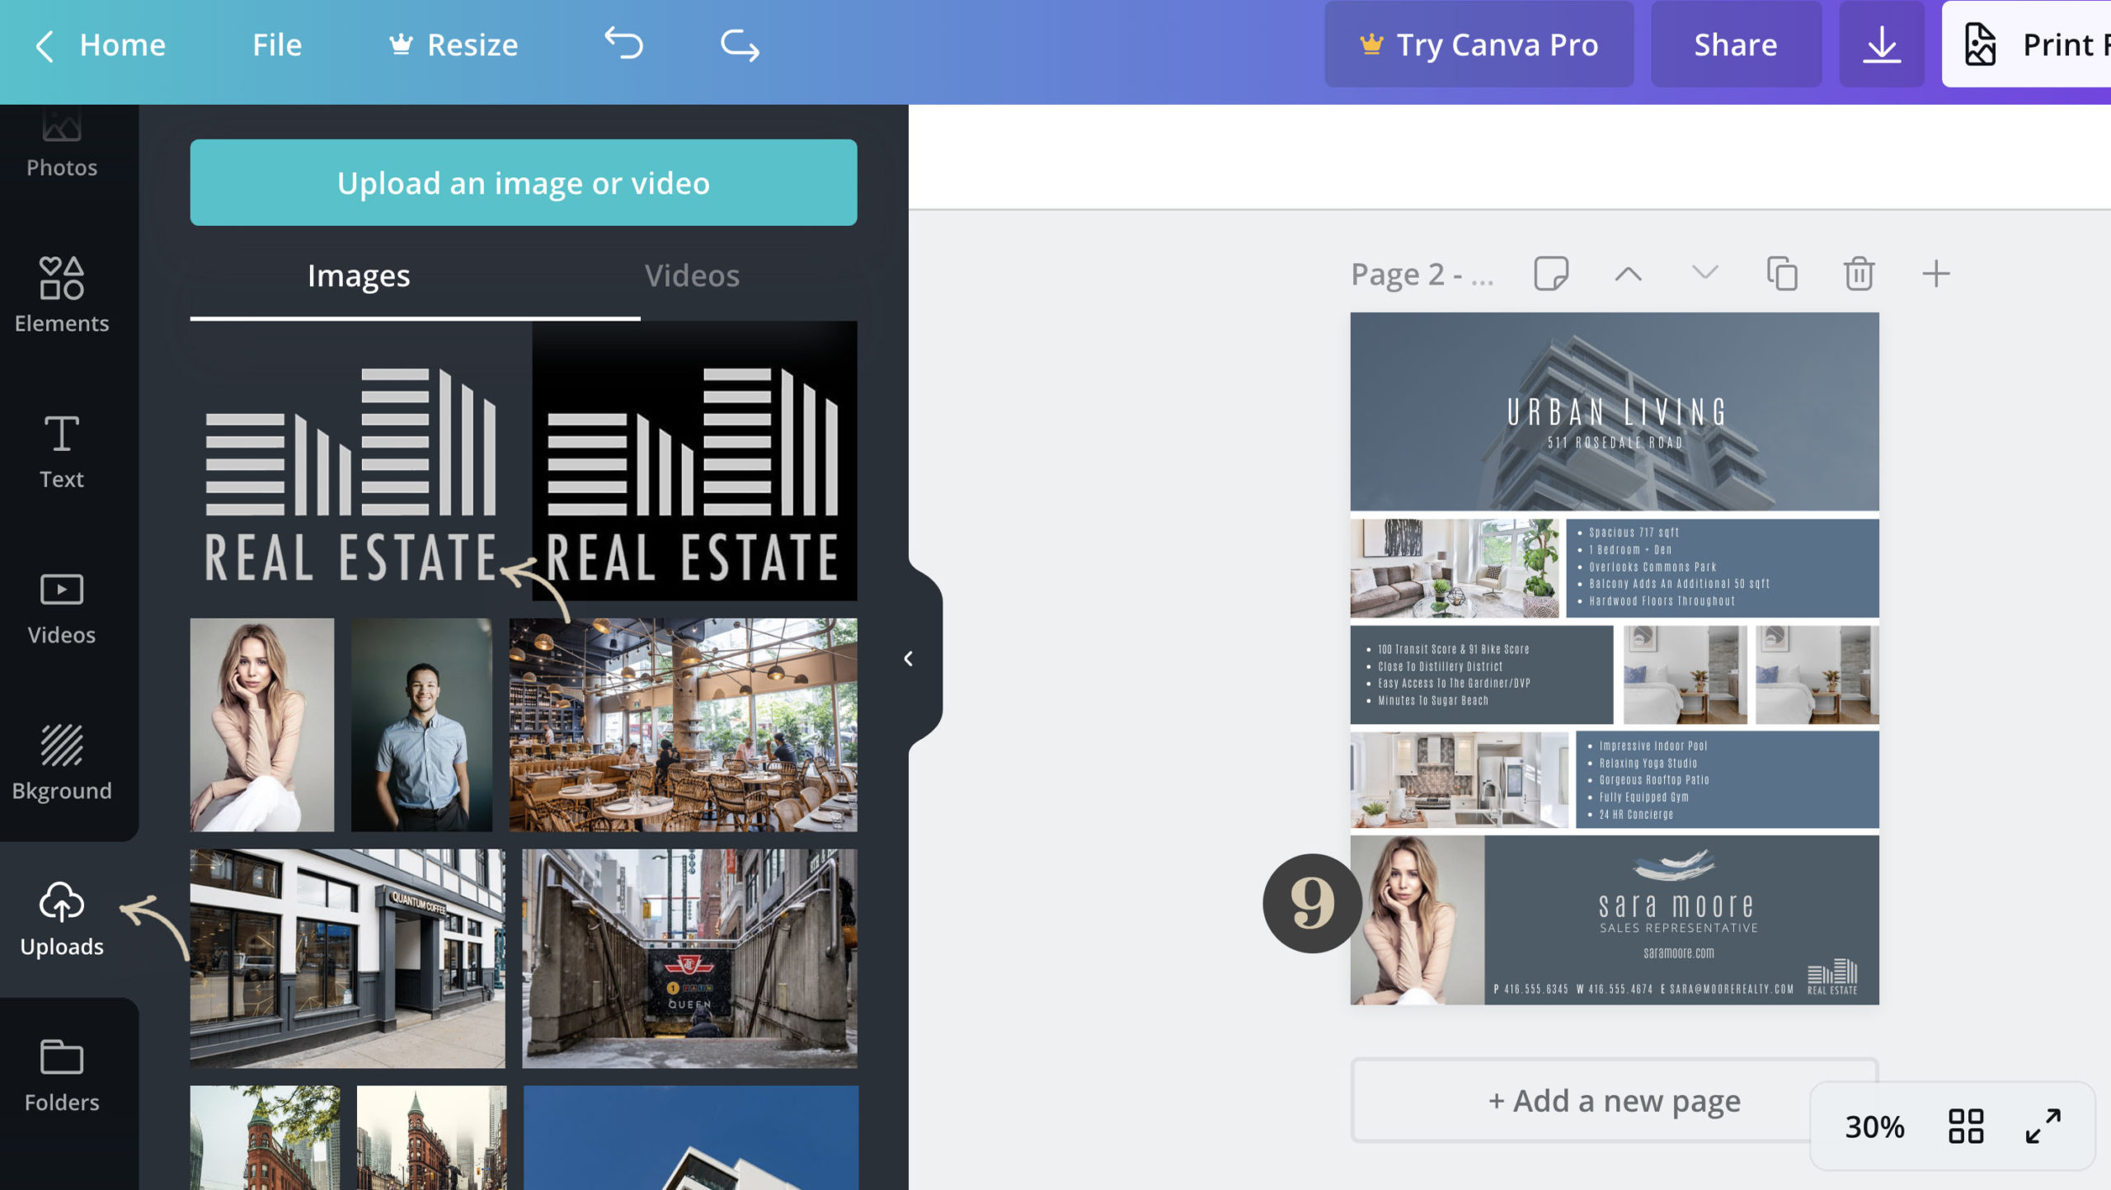Viewport: 2111px width, 1190px height.
Task: Click the navigate up chevron for pages
Action: click(x=1629, y=272)
